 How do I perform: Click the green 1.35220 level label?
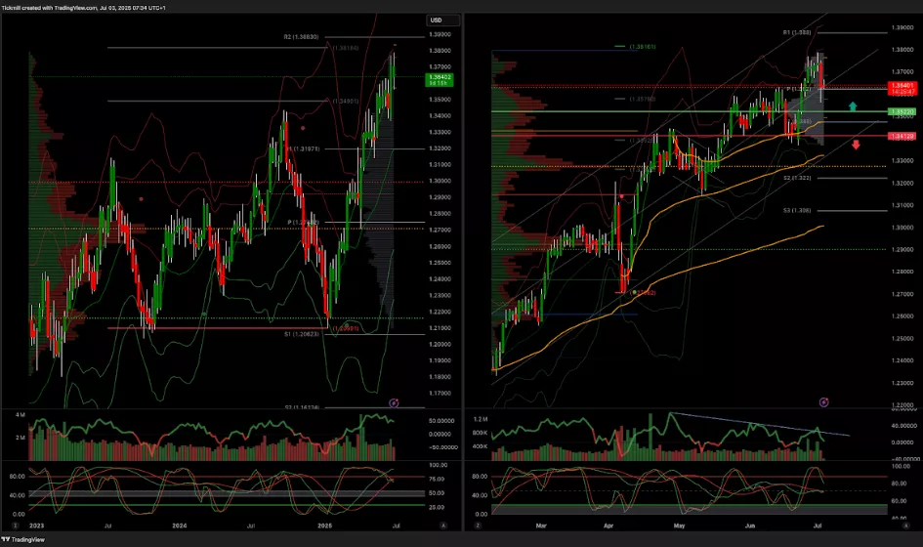[901, 112]
